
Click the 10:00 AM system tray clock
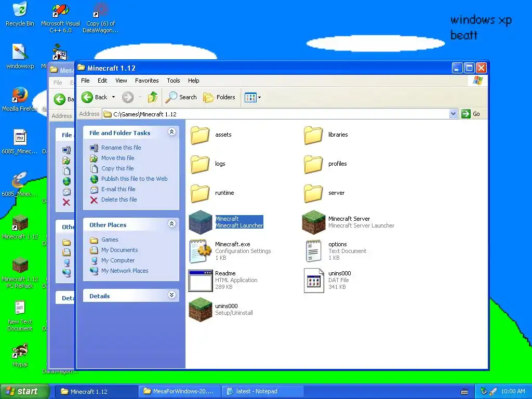[513, 392]
